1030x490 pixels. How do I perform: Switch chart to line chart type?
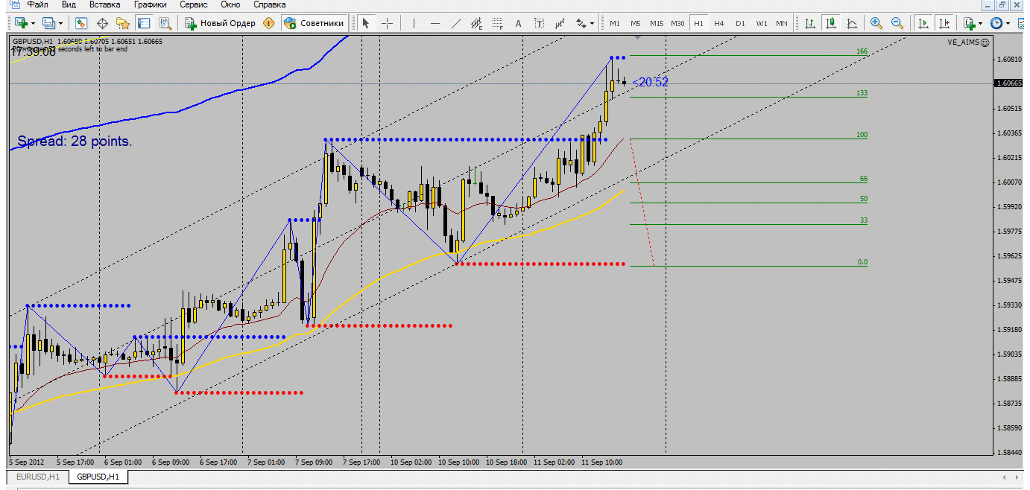click(852, 23)
